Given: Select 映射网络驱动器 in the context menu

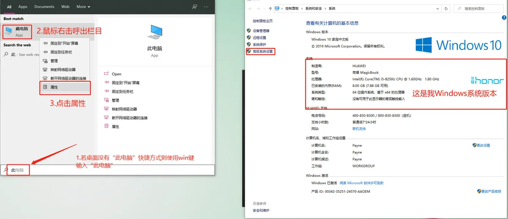Looking at the screenshot, I should pos(65,70).
